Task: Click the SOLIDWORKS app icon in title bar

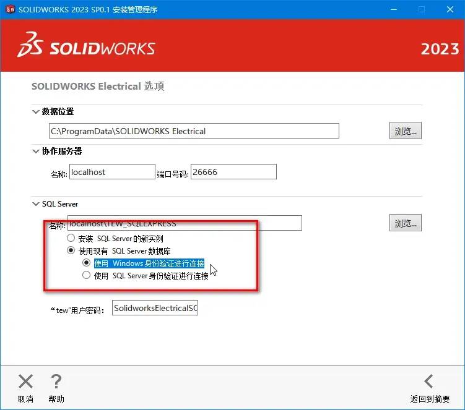Action: 10,9
